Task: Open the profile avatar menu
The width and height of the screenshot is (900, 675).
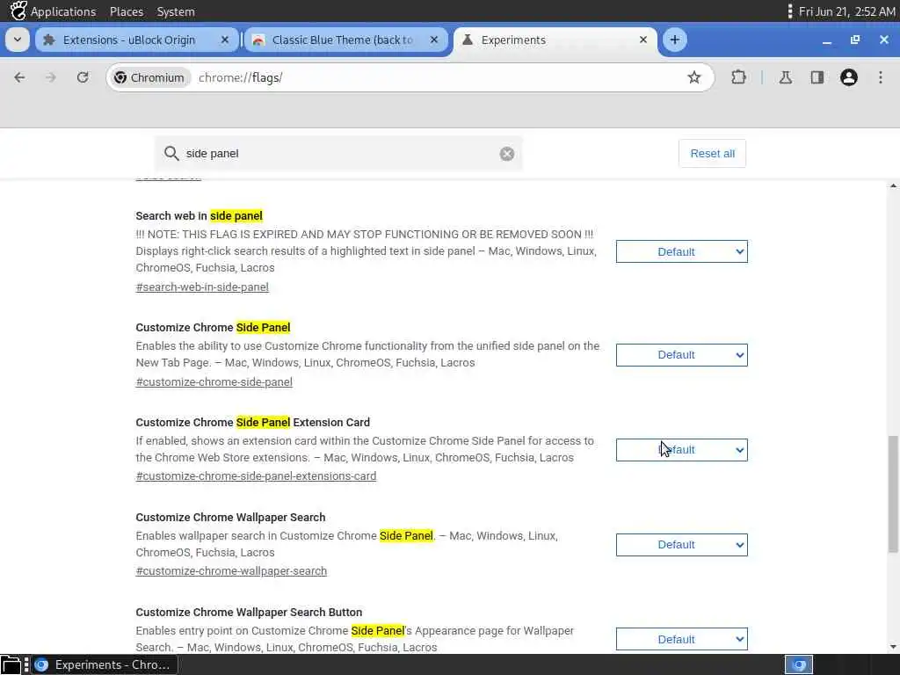Action: tap(848, 77)
